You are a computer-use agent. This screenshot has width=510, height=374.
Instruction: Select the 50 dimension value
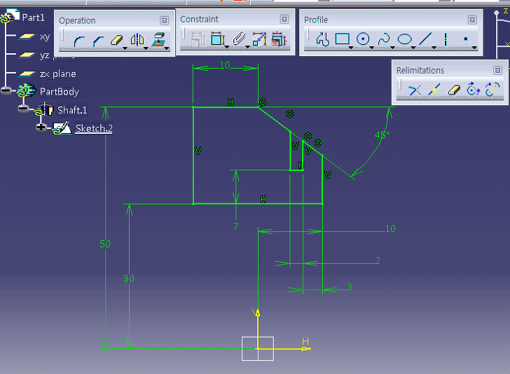tap(105, 244)
